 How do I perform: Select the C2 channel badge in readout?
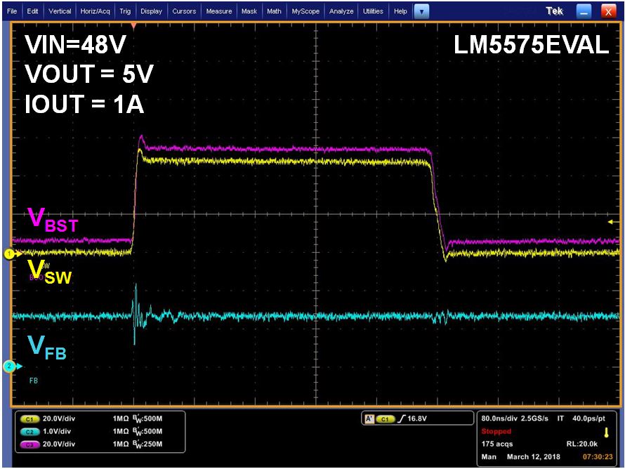click(29, 432)
